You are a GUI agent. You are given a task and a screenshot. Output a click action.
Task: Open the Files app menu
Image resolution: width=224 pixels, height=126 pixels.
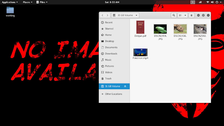point(42,2)
